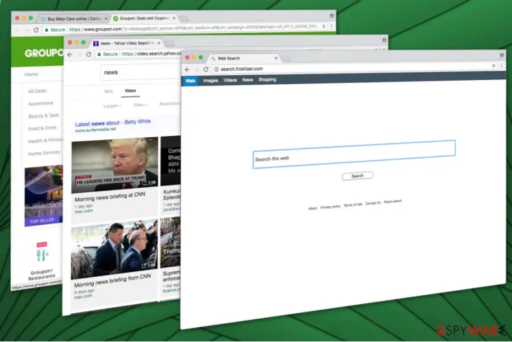Select Beauty & Spas in Groupon sidebar
Image resolution: width=512 pixels, height=342 pixels.
(43, 115)
